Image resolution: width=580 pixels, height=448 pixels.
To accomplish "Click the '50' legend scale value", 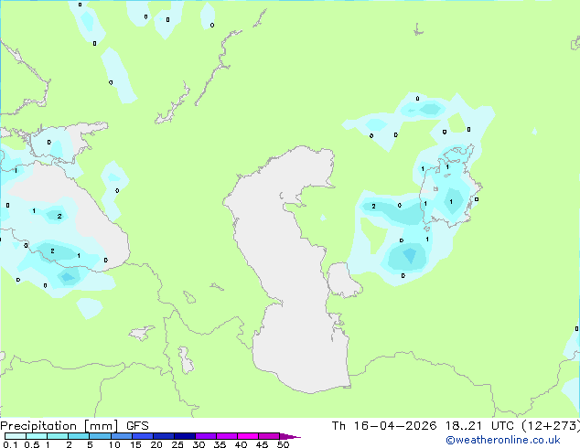I will pos(283,444).
